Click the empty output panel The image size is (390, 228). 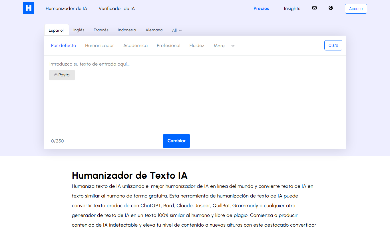coord(270,102)
